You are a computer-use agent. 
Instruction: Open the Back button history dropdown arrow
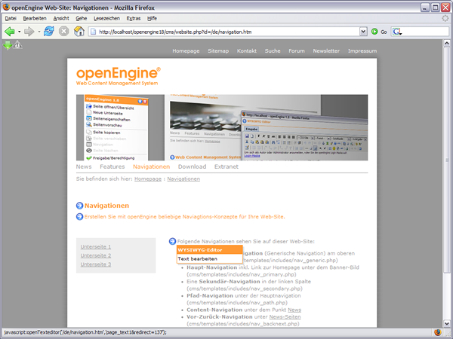pyautogui.click(x=20, y=32)
